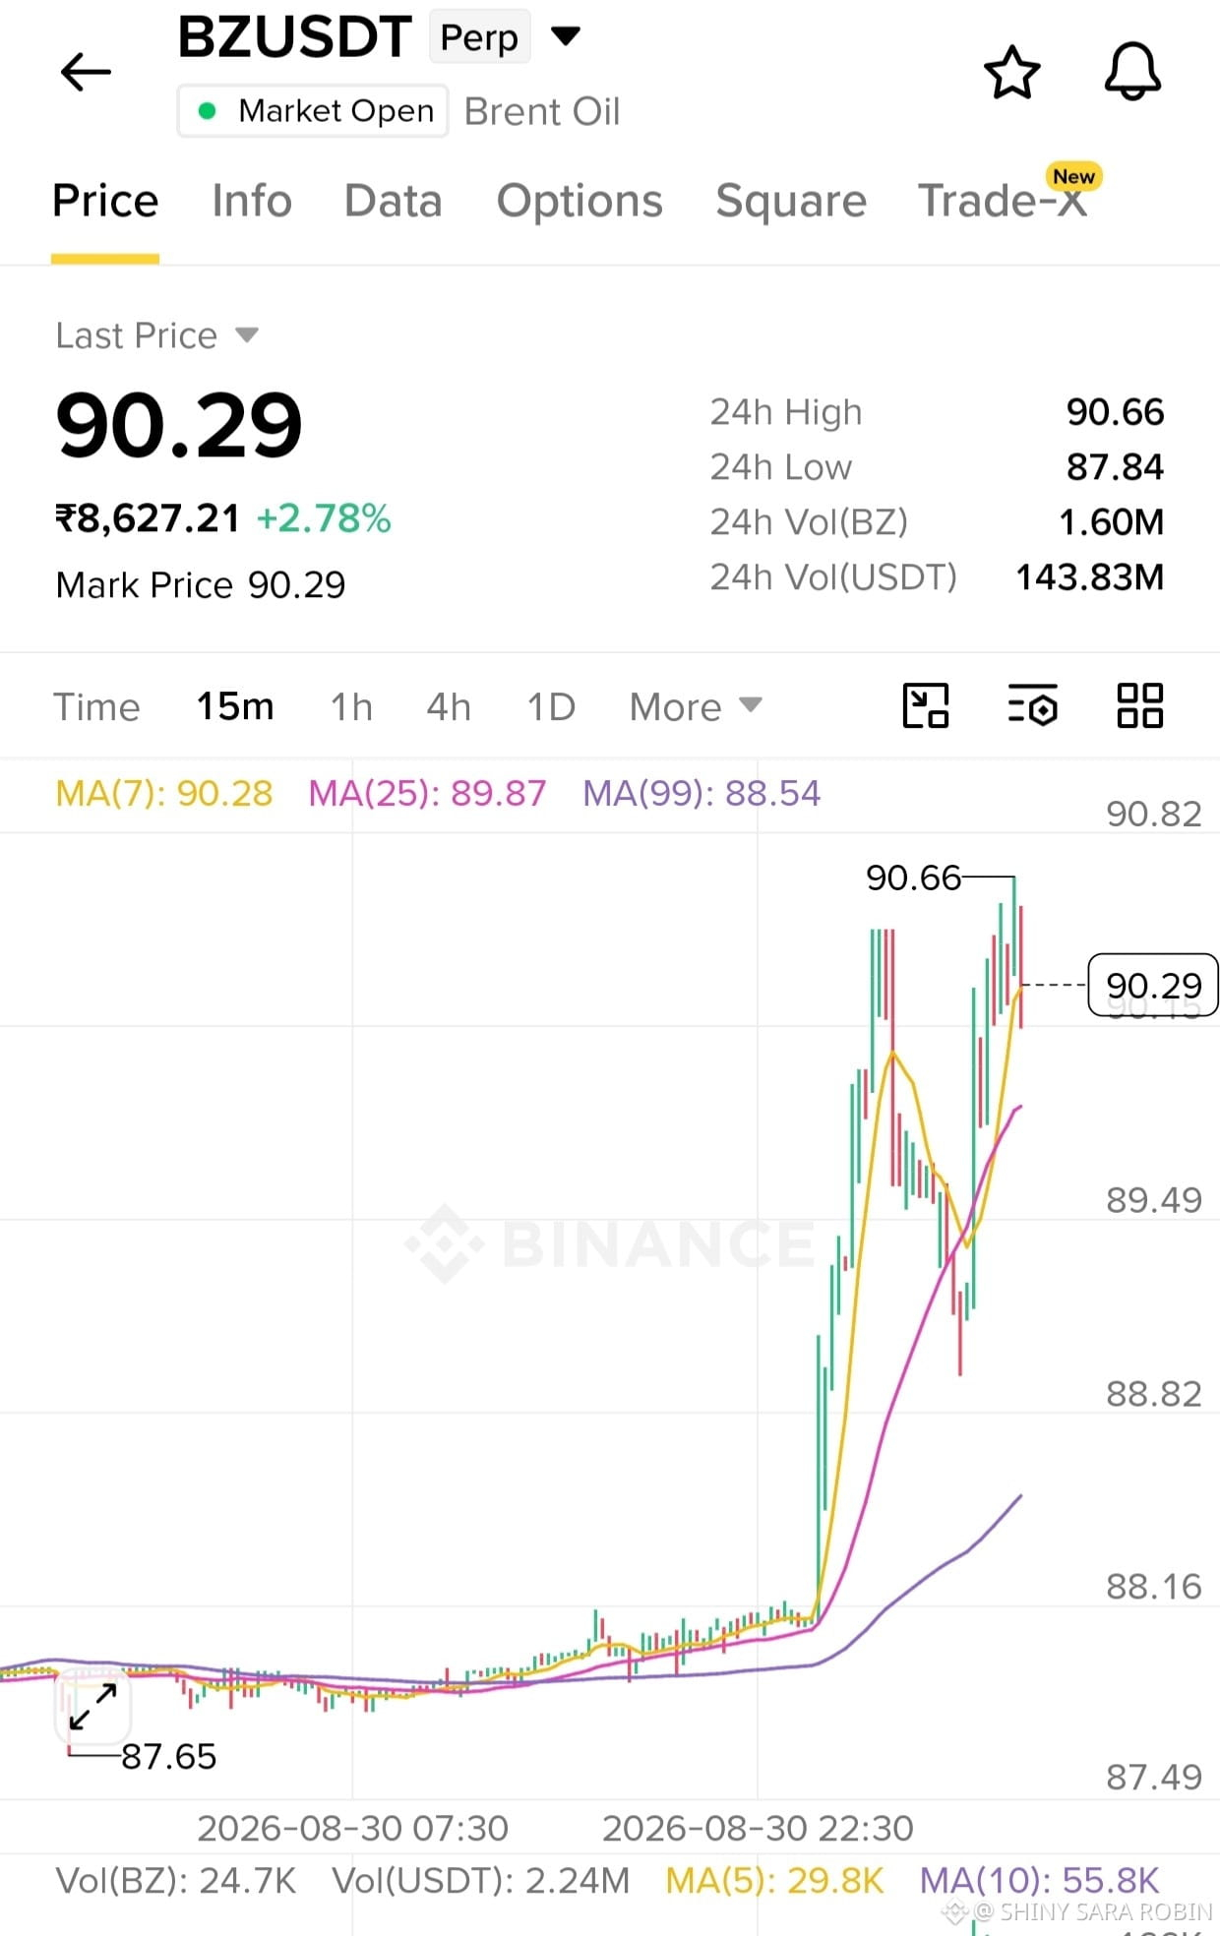Tap the 24h High value 90.66

point(1115,412)
